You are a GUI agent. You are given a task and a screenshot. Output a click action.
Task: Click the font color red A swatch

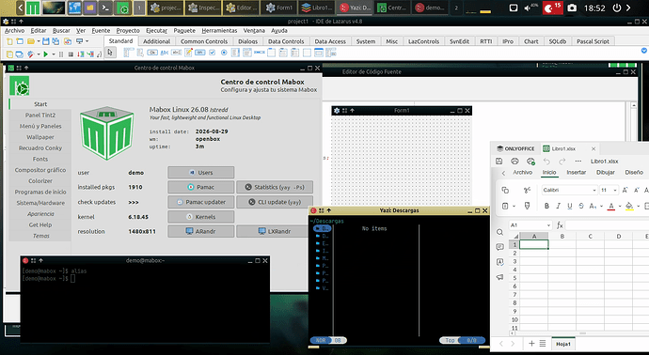611,206
